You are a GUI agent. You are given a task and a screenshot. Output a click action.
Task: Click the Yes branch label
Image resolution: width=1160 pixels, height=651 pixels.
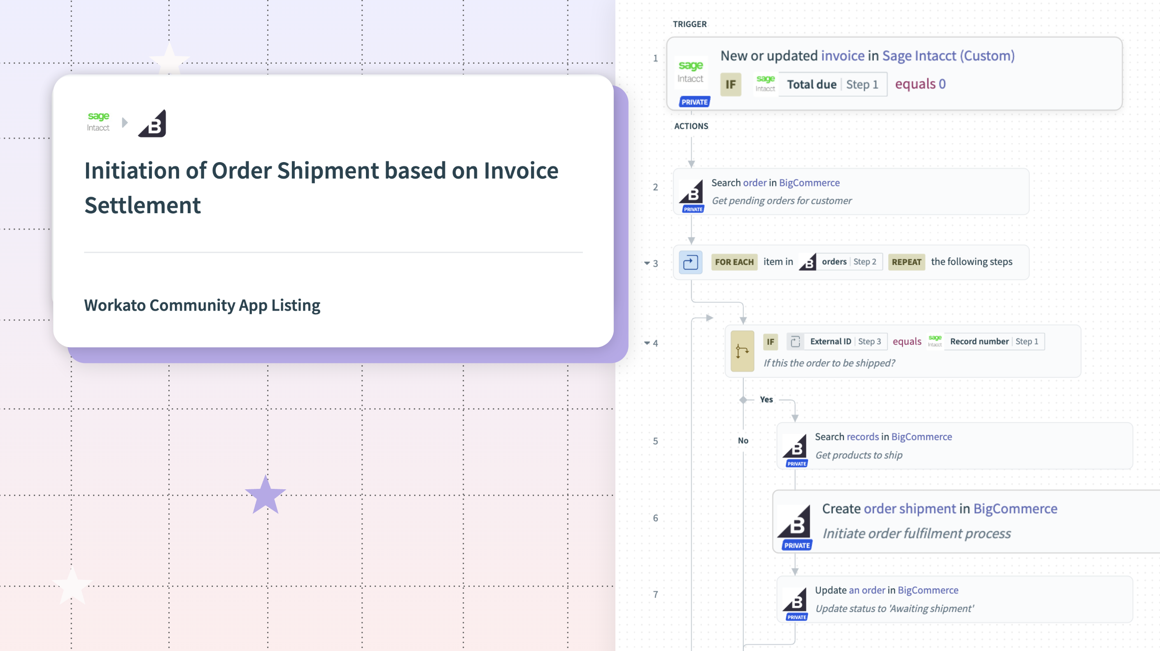click(766, 400)
